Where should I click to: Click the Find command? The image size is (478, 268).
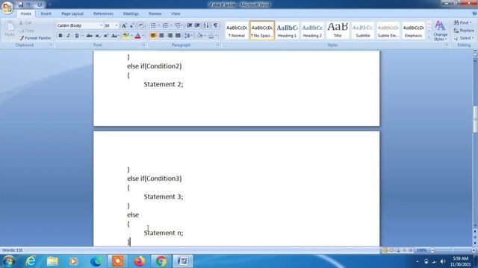[x=463, y=23]
